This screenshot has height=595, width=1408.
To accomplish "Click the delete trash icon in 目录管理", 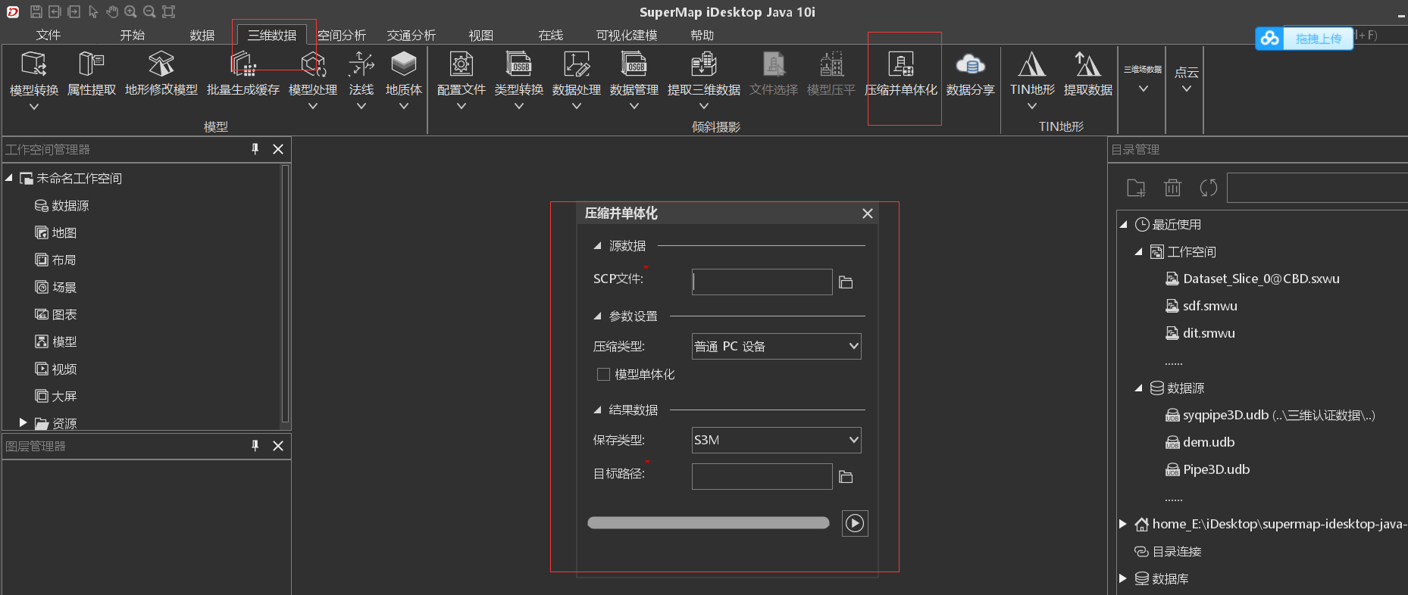I will (1172, 188).
